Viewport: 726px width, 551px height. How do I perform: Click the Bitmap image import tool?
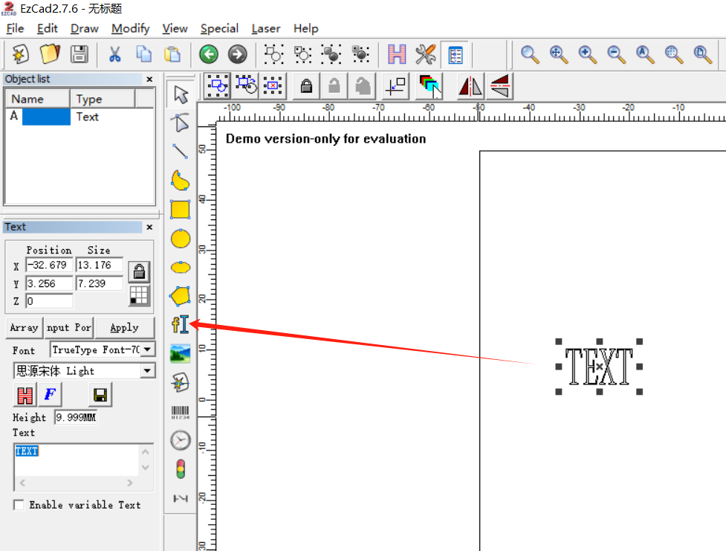[x=180, y=354]
